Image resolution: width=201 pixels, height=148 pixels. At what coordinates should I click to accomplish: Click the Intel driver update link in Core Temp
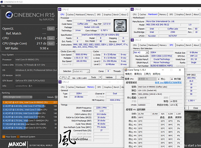click(x=168, y=83)
